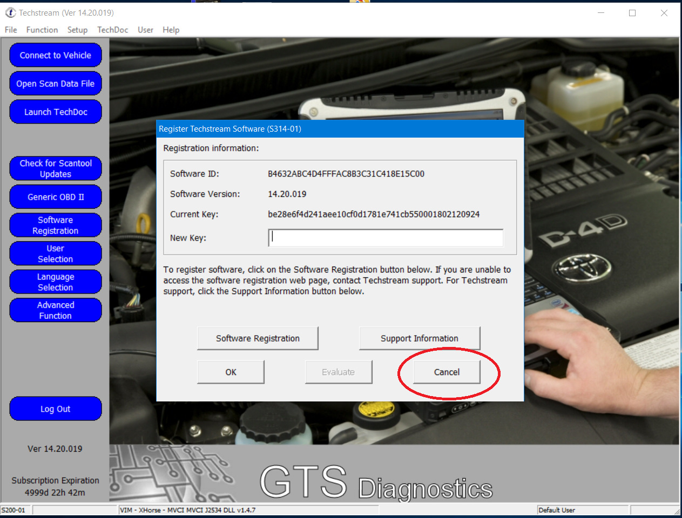Log Out of Techstream
Image resolution: width=682 pixels, height=518 pixels.
click(x=56, y=408)
